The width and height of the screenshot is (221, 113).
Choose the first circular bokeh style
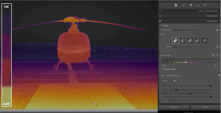coord(176,41)
